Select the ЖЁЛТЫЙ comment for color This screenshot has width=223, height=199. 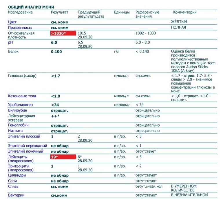pyautogui.click(x=179, y=22)
